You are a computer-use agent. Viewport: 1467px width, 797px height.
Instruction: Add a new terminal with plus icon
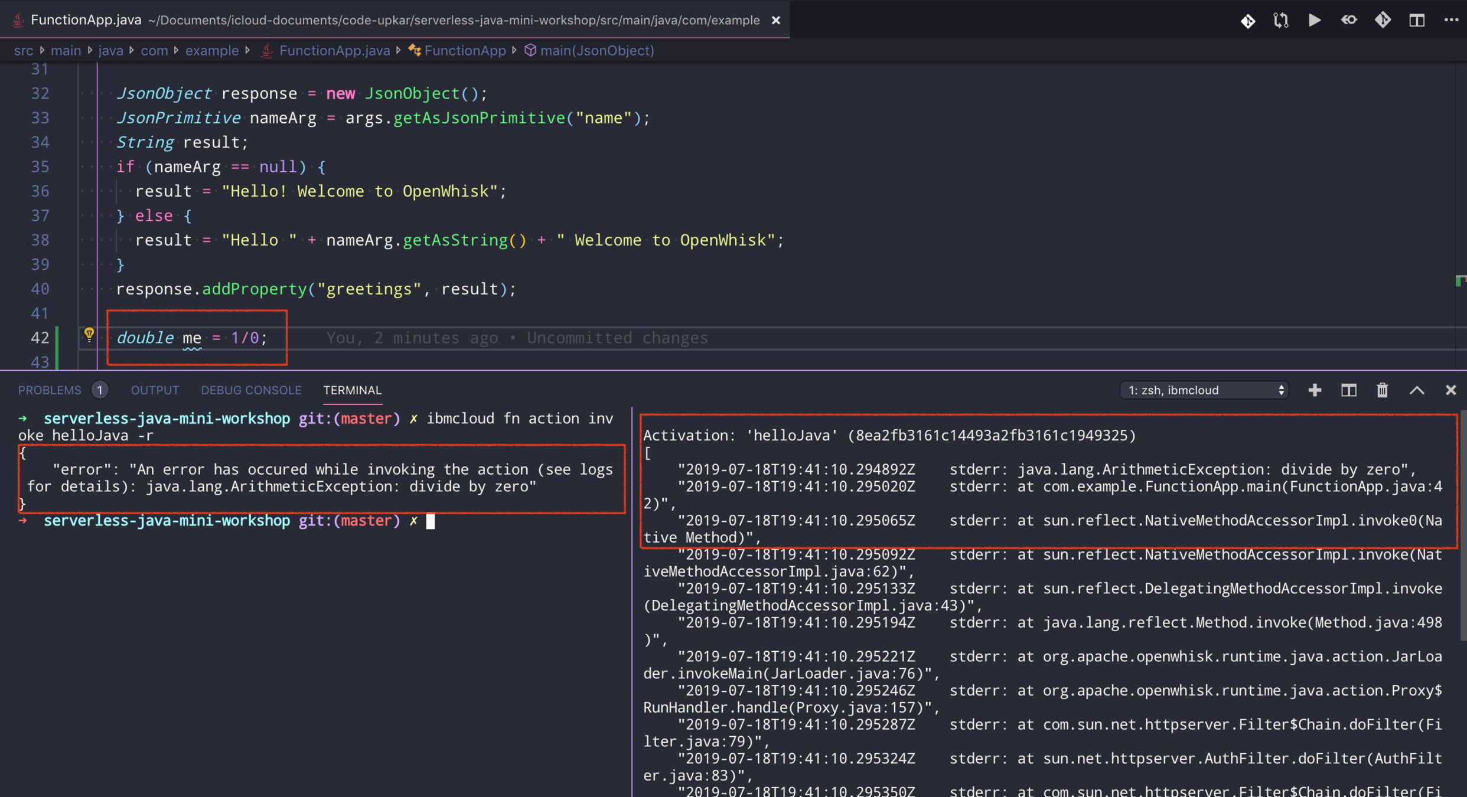click(1315, 390)
